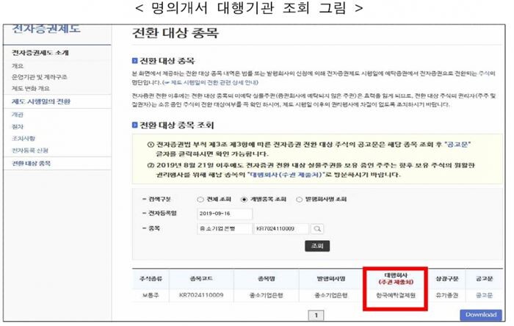Click the 주식종류 column header
Image resolution: width=514 pixels, height=326 pixels.
151,279
